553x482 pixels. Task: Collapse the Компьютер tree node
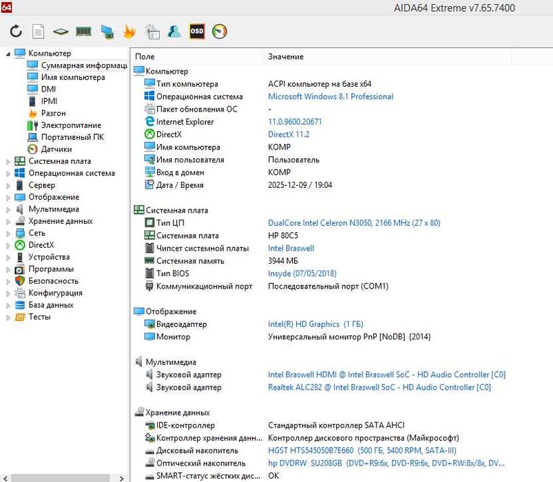point(8,54)
